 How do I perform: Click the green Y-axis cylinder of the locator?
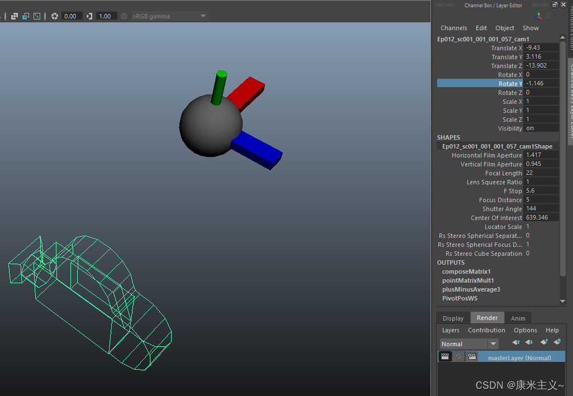pos(219,88)
